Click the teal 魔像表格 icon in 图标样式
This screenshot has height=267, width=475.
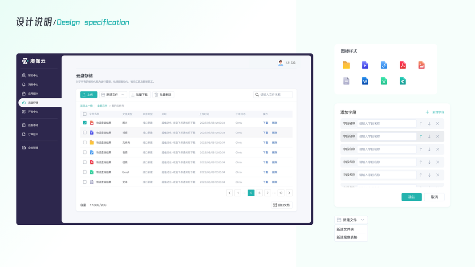[402, 81]
